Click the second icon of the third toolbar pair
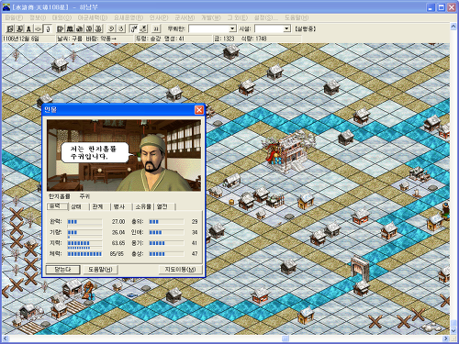Viewport: 459px width, 344px height. coord(121,28)
